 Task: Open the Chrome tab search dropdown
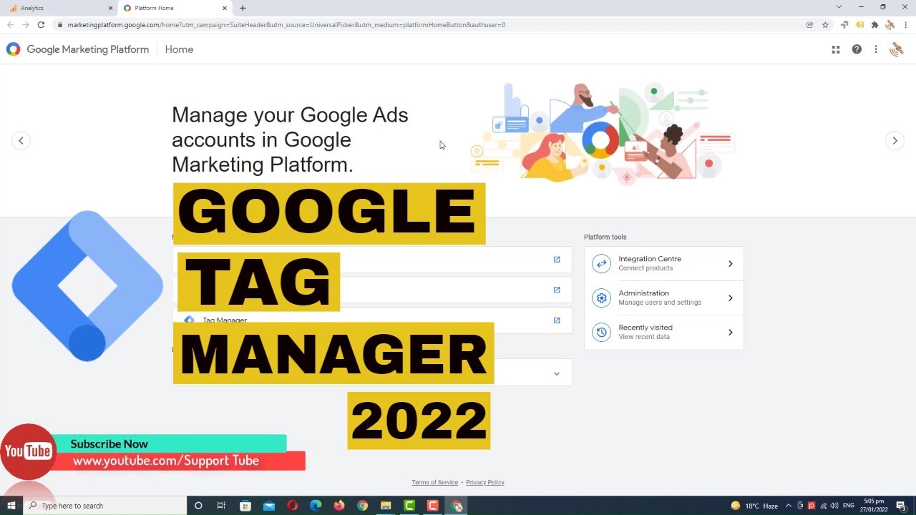click(x=839, y=7)
